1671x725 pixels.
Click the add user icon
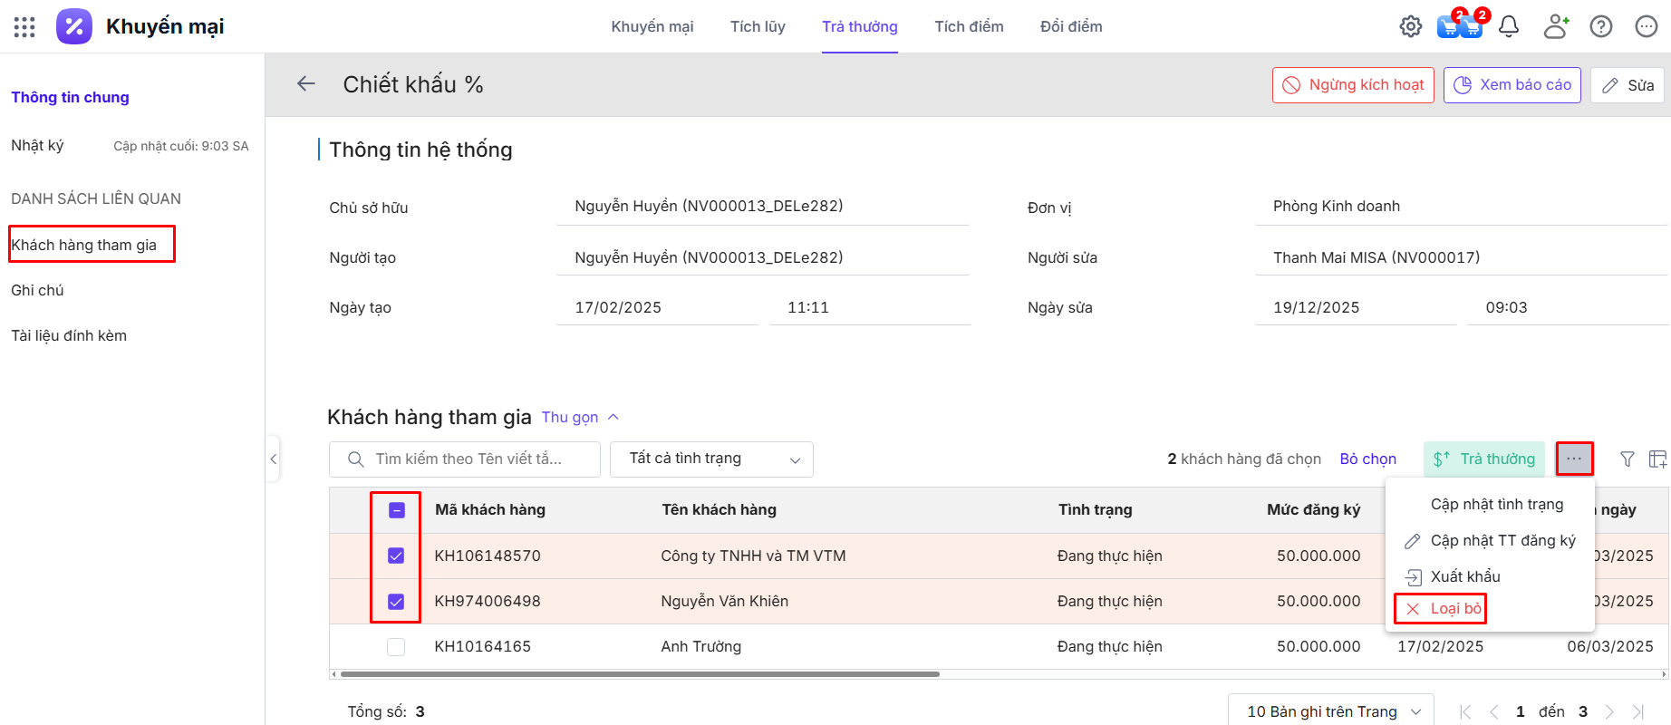1556,27
